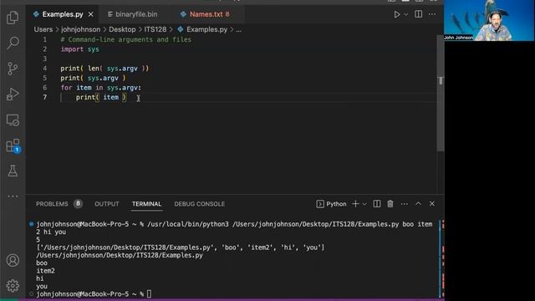Create a new terminal with plus

(x=355, y=204)
